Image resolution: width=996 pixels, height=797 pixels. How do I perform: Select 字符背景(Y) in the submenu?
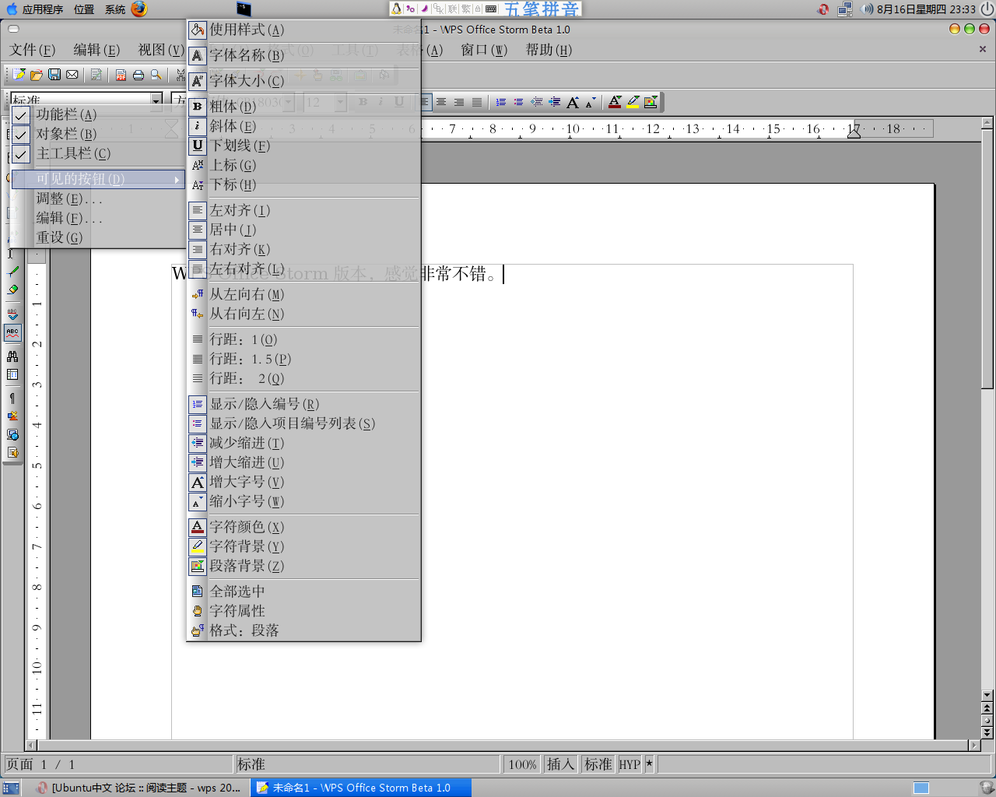303,546
